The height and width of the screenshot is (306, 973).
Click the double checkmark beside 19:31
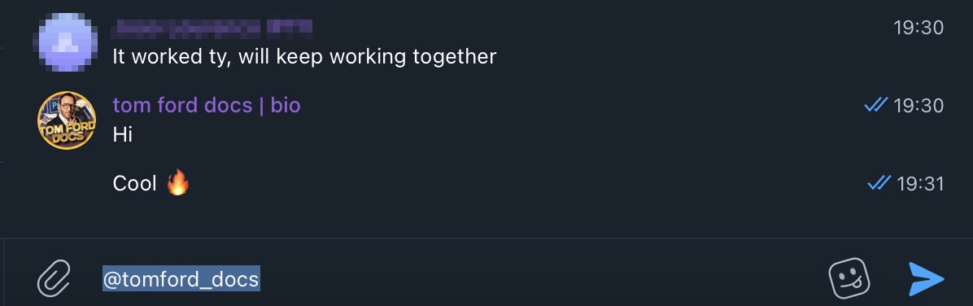click(879, 183)
